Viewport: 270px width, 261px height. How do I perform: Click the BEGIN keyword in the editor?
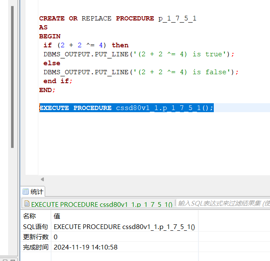(x=50, y=36)
